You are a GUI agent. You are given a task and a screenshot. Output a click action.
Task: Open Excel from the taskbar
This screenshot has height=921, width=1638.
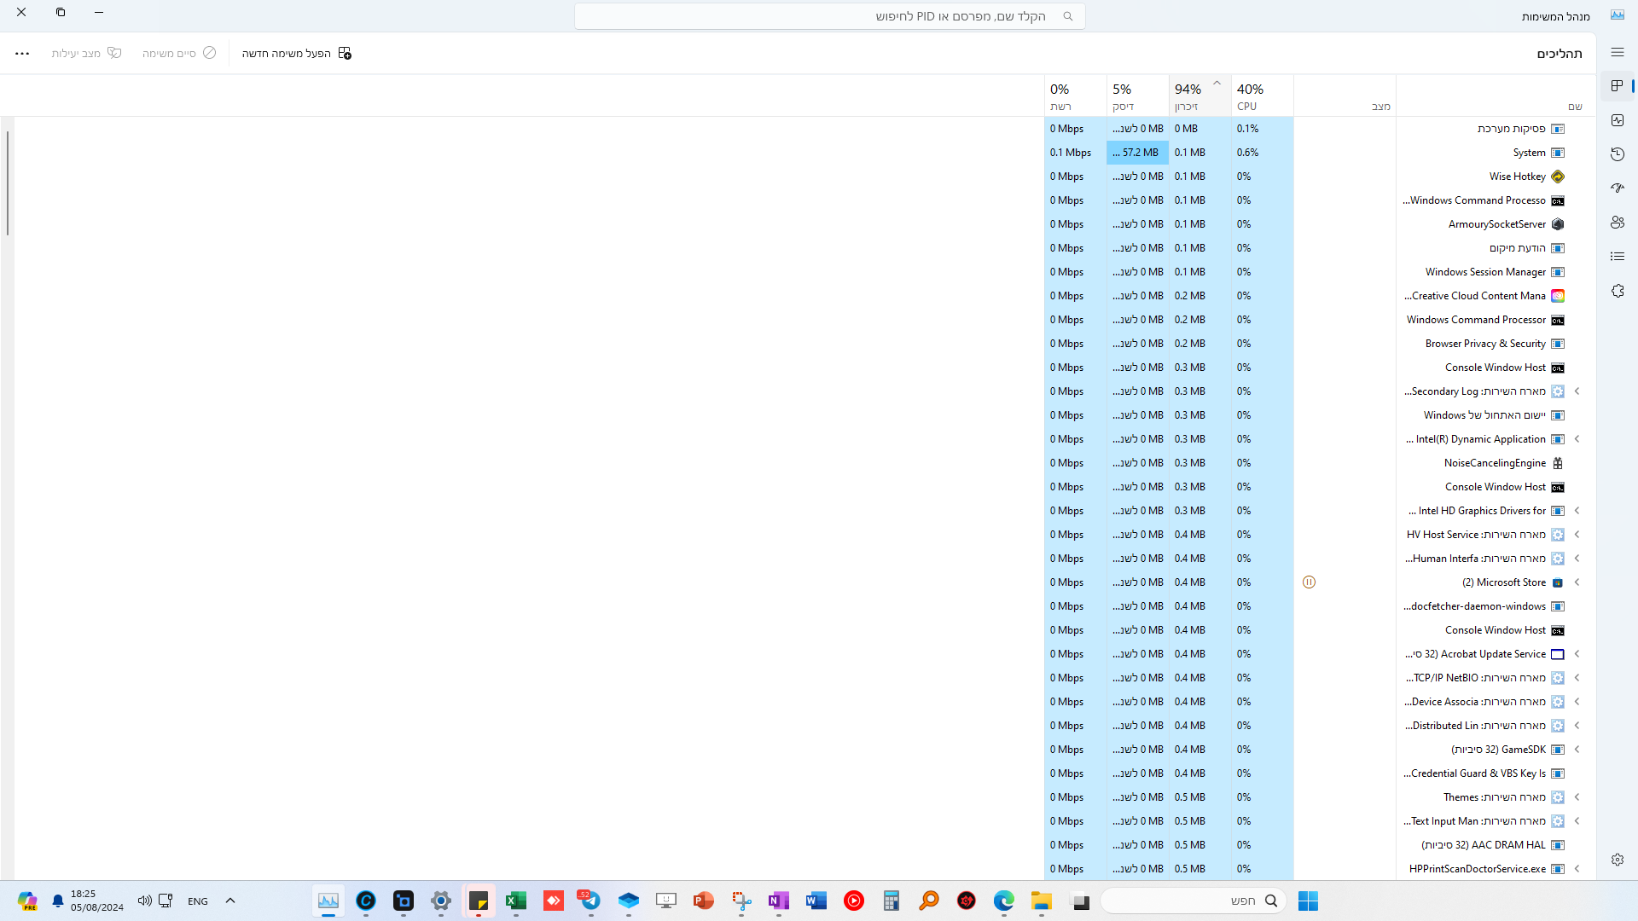coord(516,901)
